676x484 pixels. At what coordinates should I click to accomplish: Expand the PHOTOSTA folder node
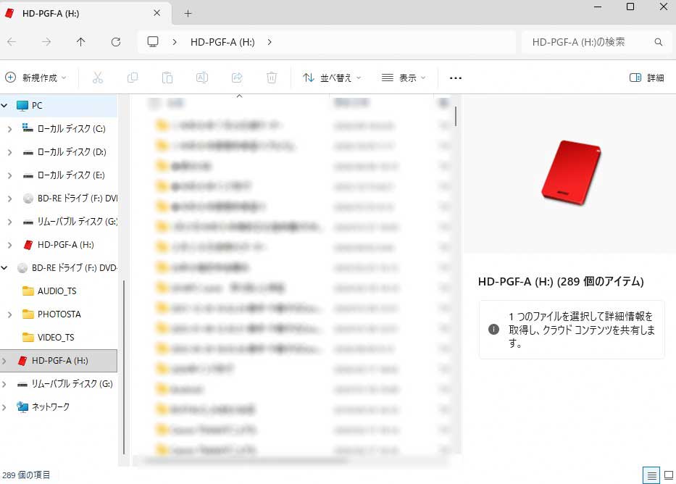(x=10, y=314)
